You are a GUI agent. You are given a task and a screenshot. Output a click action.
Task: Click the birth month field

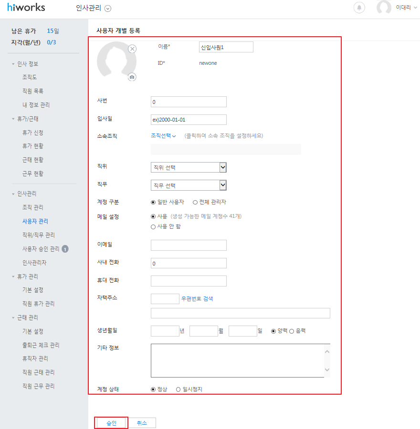point(204,331)
